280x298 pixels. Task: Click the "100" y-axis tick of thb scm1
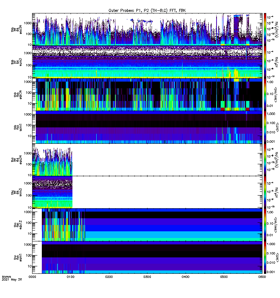coord(29,125)
